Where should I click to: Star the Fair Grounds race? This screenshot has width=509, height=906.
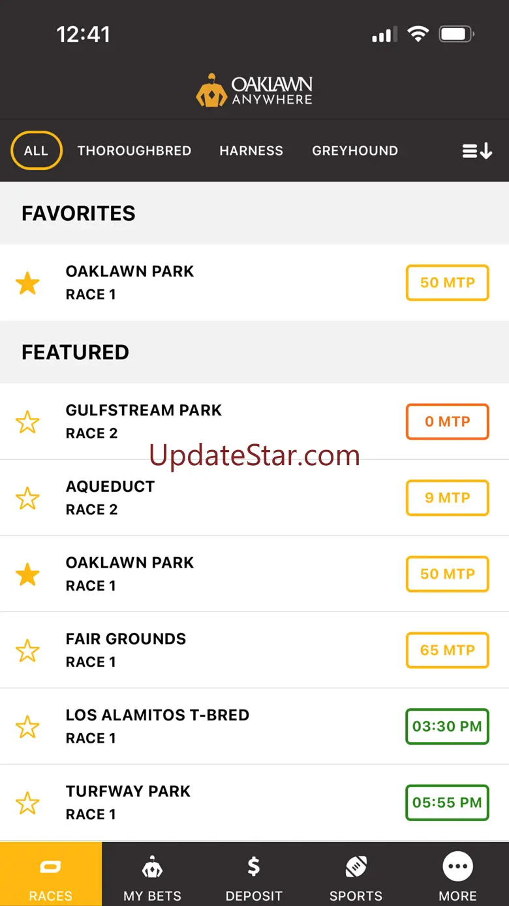[27, 651]
